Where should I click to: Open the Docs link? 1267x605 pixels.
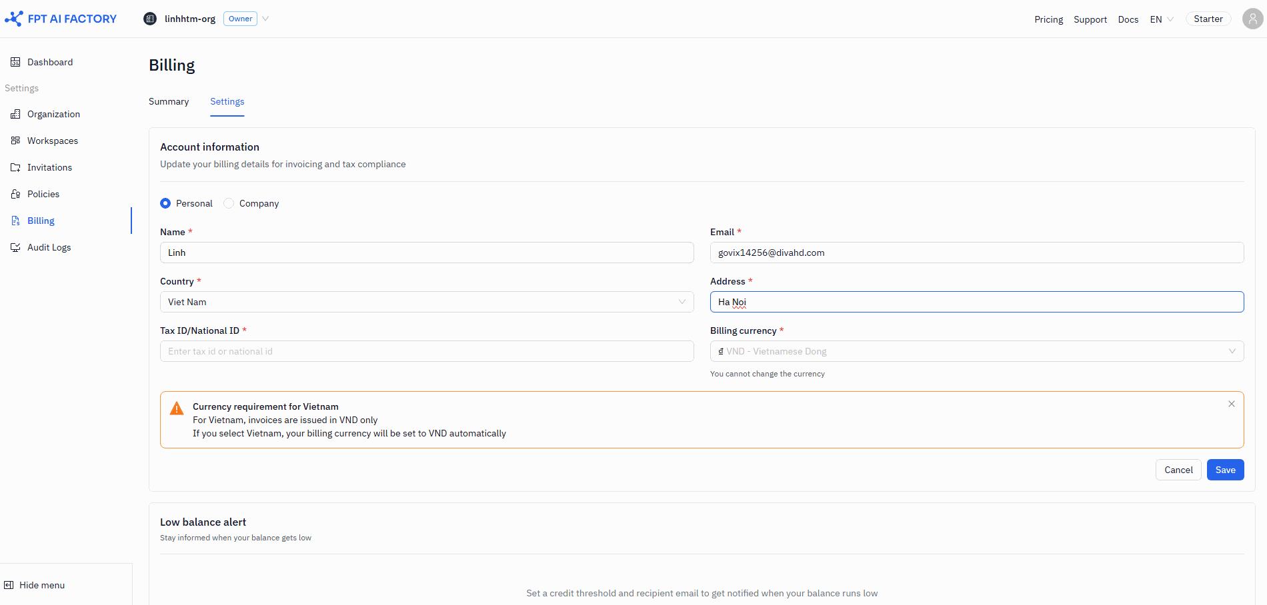pyautogui.click(x=1128, y=19)
